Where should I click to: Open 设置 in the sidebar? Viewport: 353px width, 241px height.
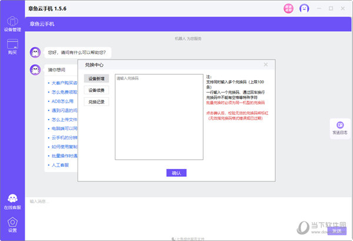[12, 225]
